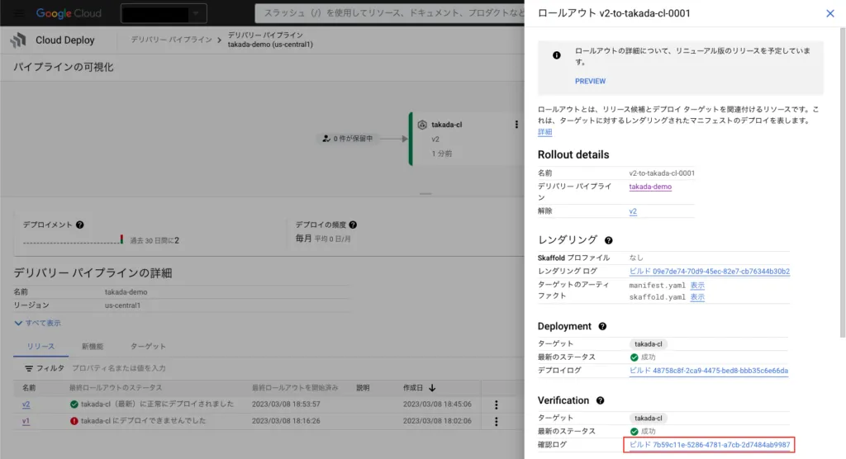
Task: Open actions menu for v2 row
Action: tap(497, 405)
